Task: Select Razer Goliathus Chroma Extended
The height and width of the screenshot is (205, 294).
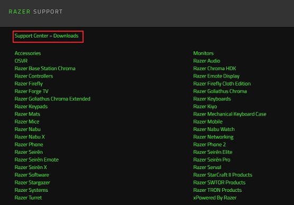Action: pyautogui.click(x=52, y=99)
